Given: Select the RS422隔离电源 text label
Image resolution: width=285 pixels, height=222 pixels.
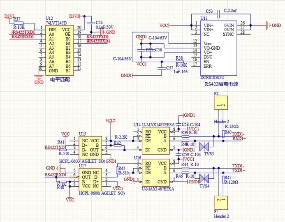Looking at the screenshot, I should pos(221,84).
